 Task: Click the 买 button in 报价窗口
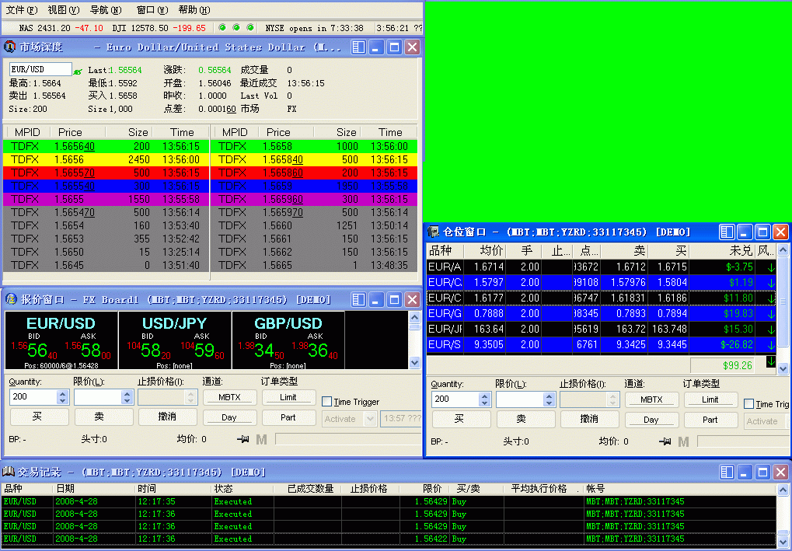(x=40, y=417)
